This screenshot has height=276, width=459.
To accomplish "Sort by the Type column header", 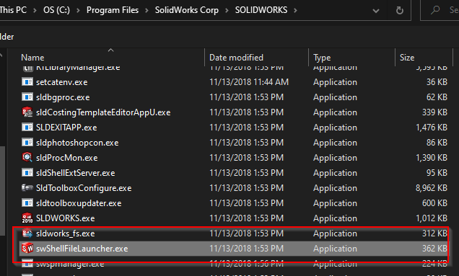I will [322, 58].
